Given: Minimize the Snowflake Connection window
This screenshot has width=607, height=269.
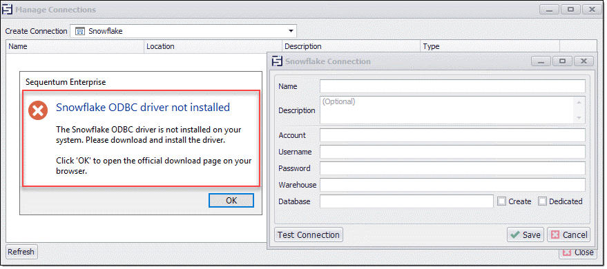Looking at the screenshot, I should pos(541,61).
